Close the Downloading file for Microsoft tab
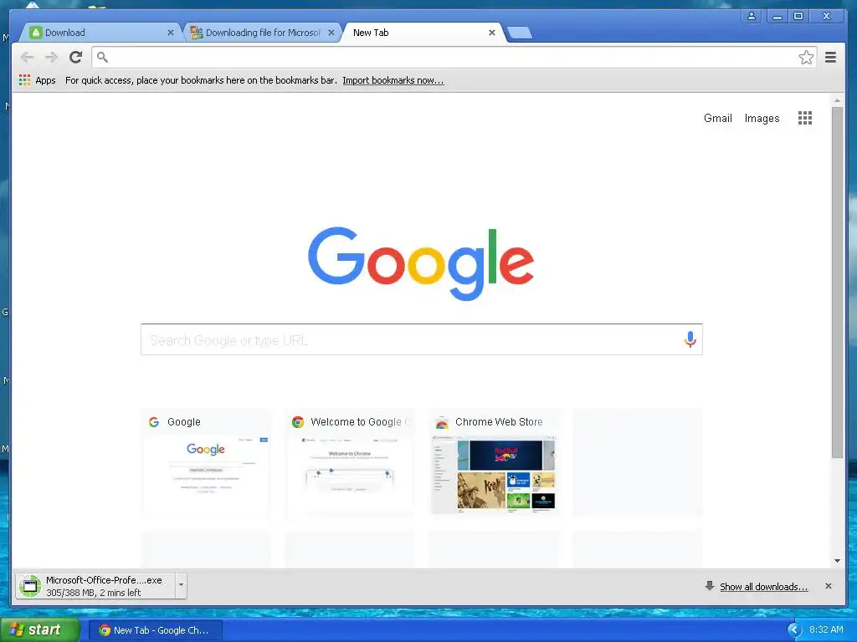Screen dimensions: 857x642 [331, 33]
